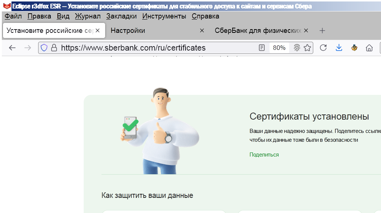The width and height of the screenshot is (381, 213).
Task: Click the extension icon next to downloads
Action: click(x=354, y=48)
